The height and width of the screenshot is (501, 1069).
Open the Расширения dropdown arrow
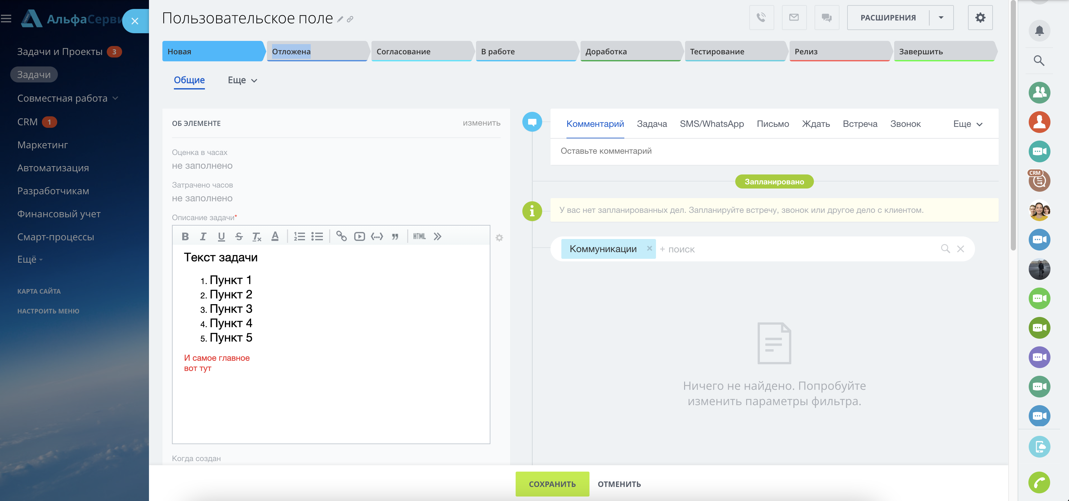(941, 18)
